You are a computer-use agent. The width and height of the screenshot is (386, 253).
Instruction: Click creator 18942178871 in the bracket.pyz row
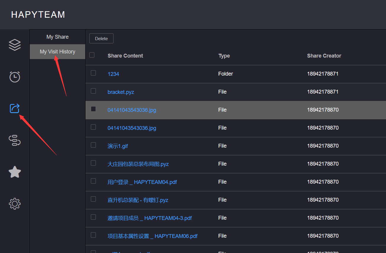[323, 92]
